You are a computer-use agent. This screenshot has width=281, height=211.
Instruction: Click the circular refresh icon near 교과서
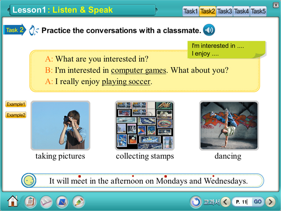point(196,202)
